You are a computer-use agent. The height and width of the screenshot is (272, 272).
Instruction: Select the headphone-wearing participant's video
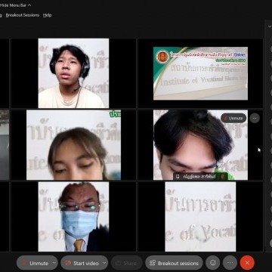tap(73, 73)
